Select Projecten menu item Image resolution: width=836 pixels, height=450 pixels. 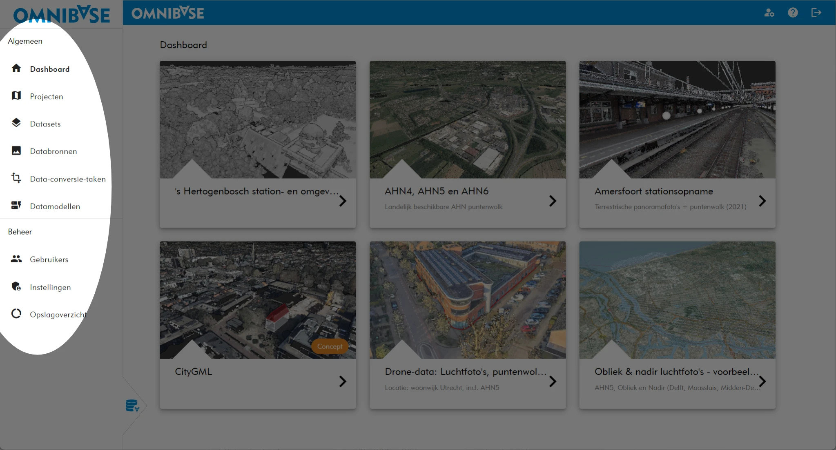(x=47, y=97)
